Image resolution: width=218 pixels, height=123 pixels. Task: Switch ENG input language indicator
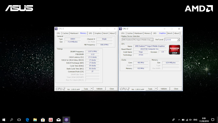pos(195,120)
